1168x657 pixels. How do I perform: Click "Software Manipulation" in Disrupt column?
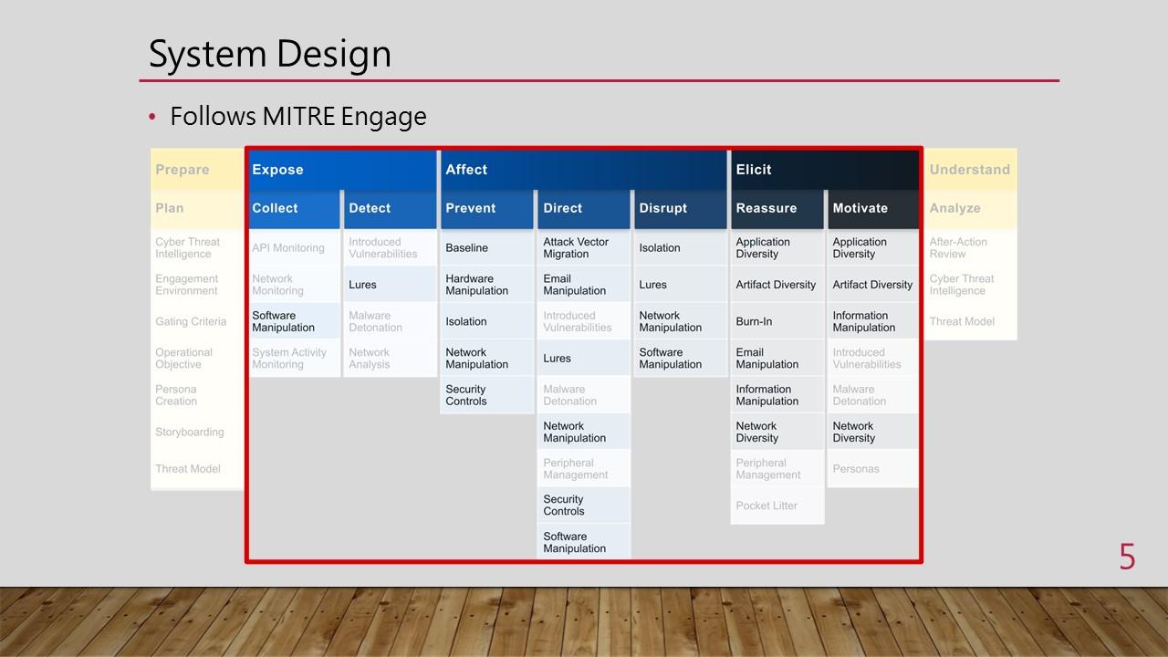click(680, 359)
